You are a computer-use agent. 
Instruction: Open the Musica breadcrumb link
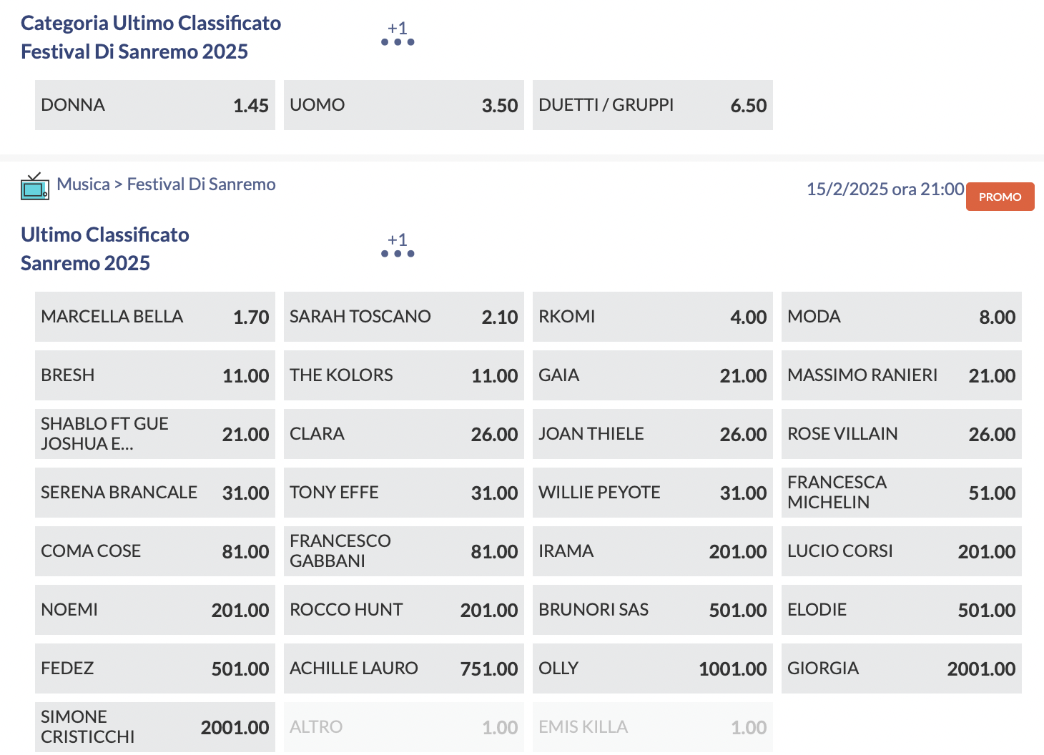coord(83,184)
